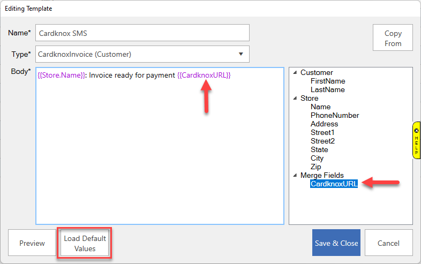This screenshot has width=421, height=264.
Task: Click the yellow HELP tab icon
Action: tap(416, 140)
